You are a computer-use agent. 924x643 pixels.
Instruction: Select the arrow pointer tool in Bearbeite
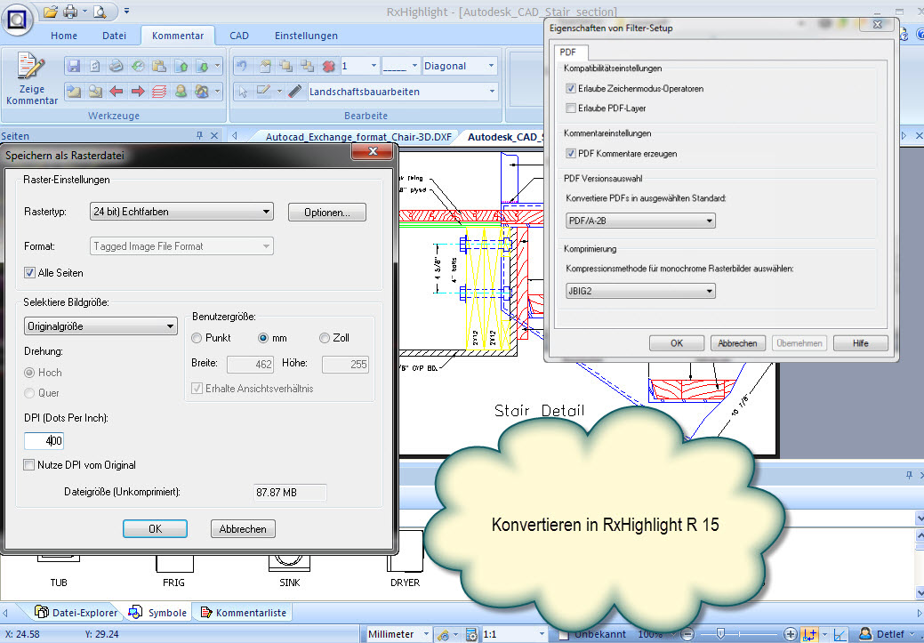[x=242, y=92]
